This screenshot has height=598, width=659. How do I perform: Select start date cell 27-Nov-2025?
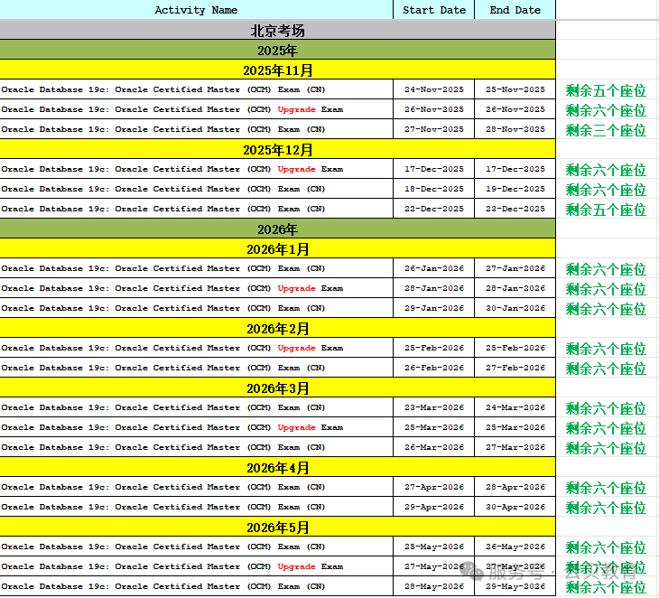point(433,129)
